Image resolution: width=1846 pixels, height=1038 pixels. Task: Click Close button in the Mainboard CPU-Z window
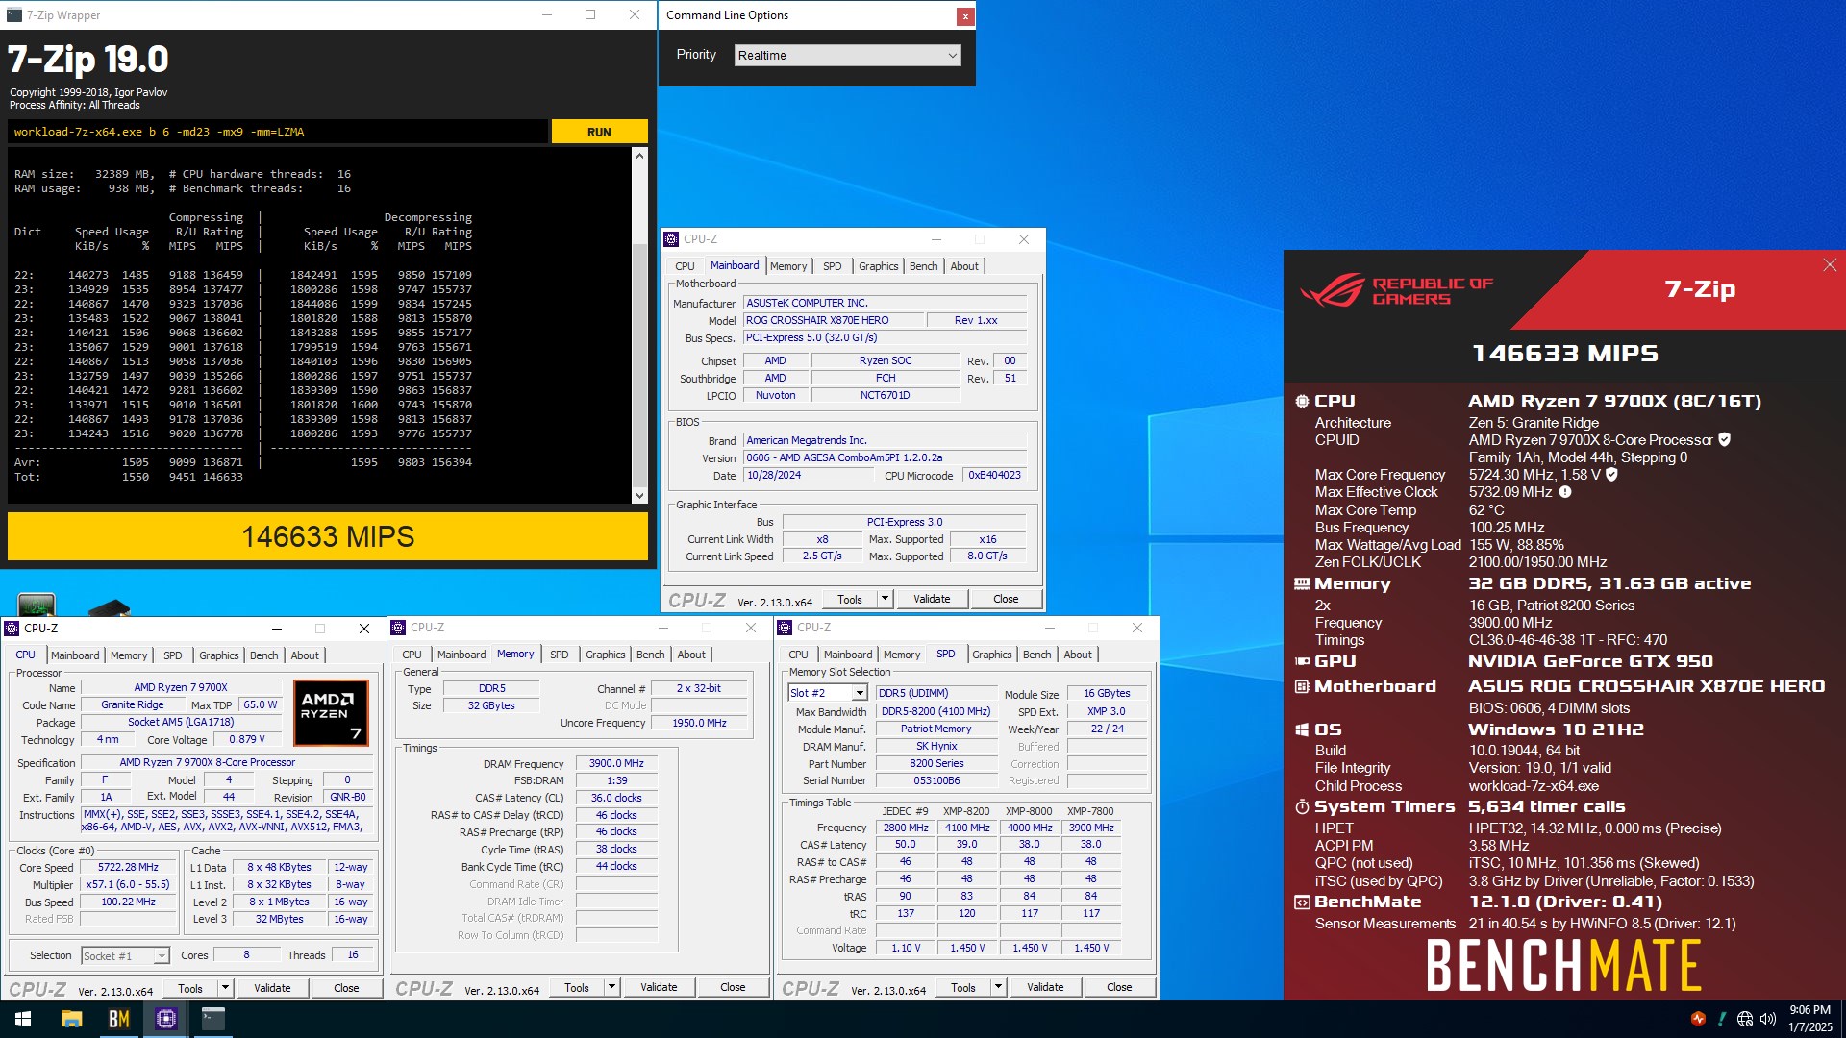click(1006, 599)
